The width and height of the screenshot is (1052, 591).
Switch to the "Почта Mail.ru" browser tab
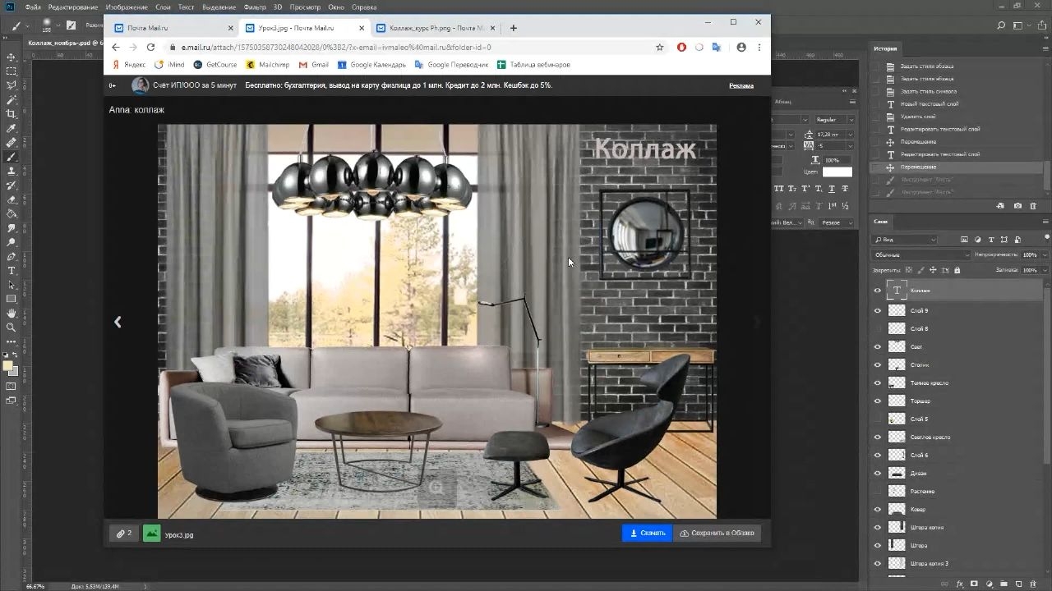(173, 28)
